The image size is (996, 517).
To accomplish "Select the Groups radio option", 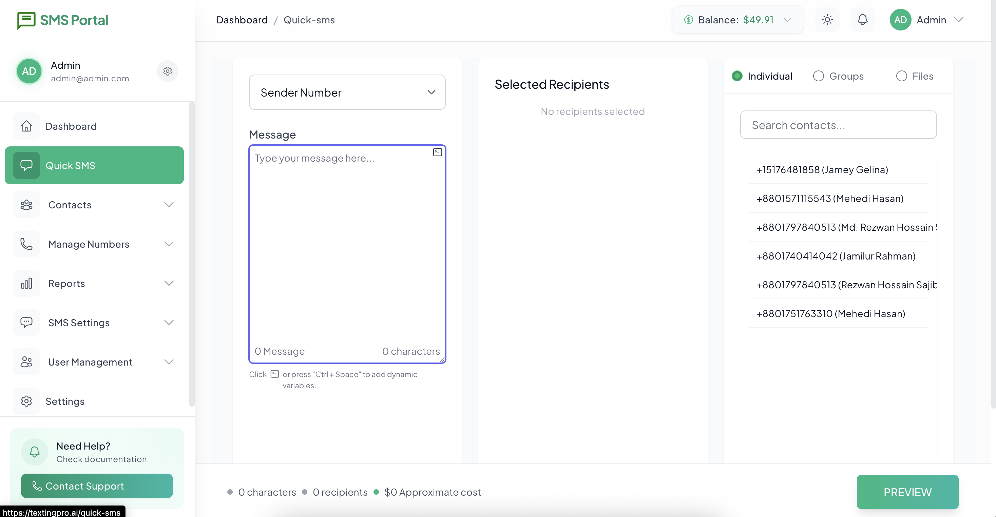I will point(818,76).
